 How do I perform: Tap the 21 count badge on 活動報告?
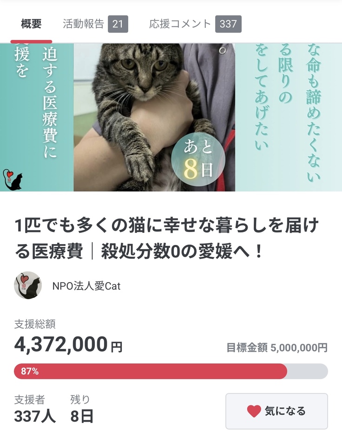(118, 24)
